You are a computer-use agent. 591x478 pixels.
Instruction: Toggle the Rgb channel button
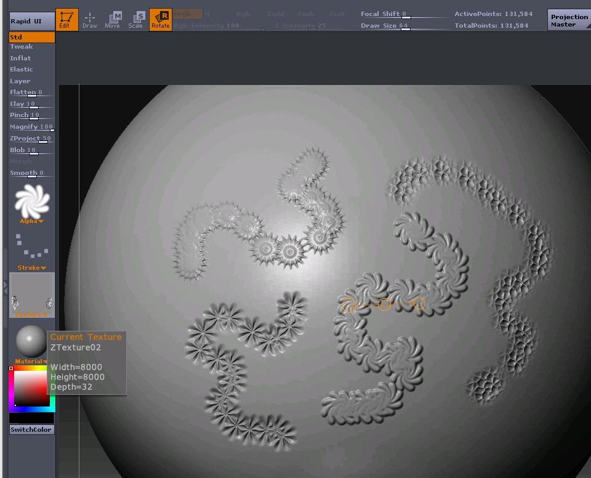pos(243,14)
